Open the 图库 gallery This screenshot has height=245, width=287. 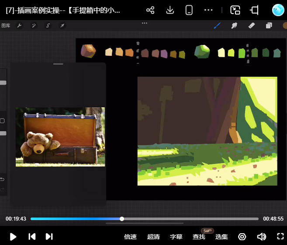point(6,25)
